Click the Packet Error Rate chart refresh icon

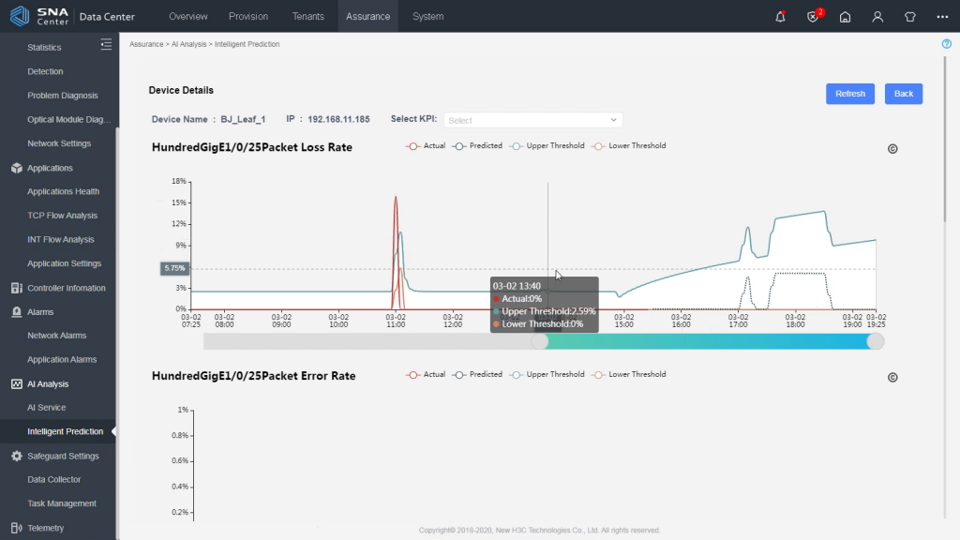click(x=892, y=378)
